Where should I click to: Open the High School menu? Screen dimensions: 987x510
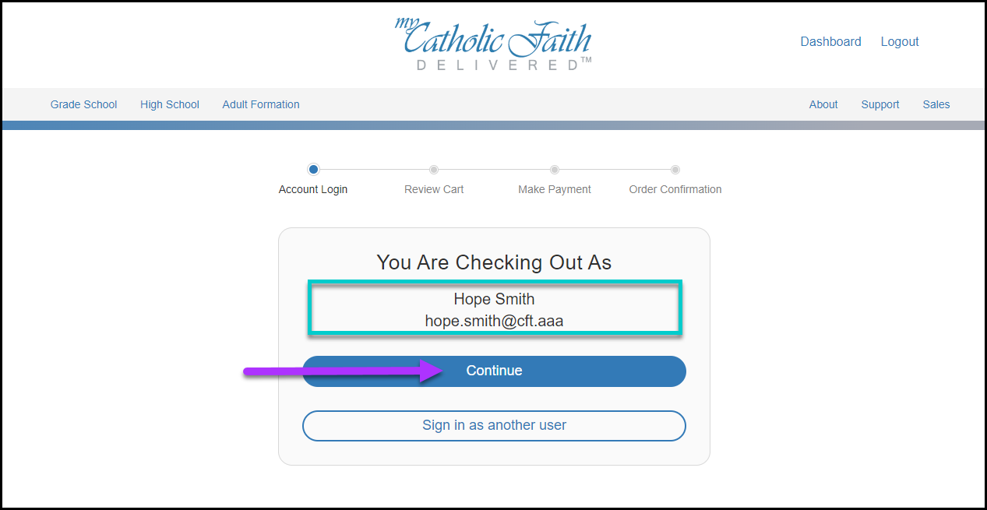170,104
